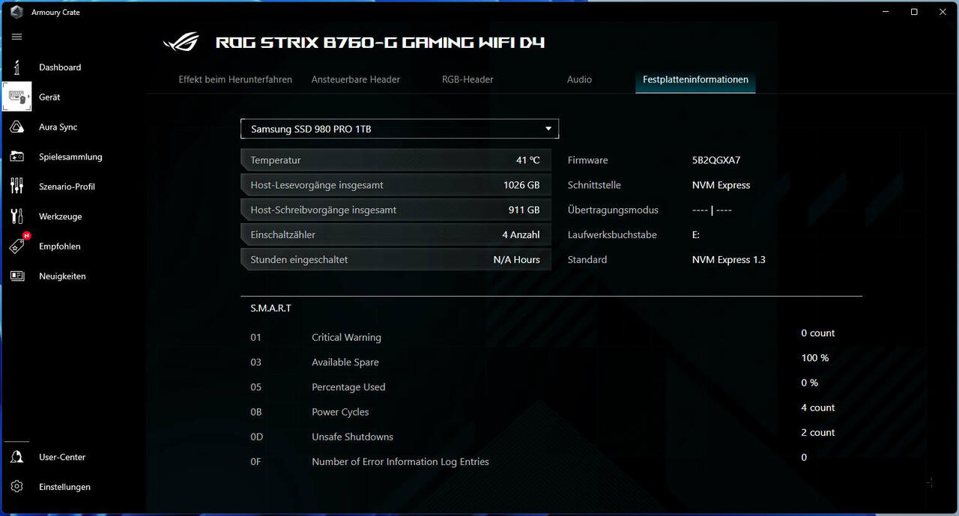Open the Dashboard menu entry

tap(60, 67)
